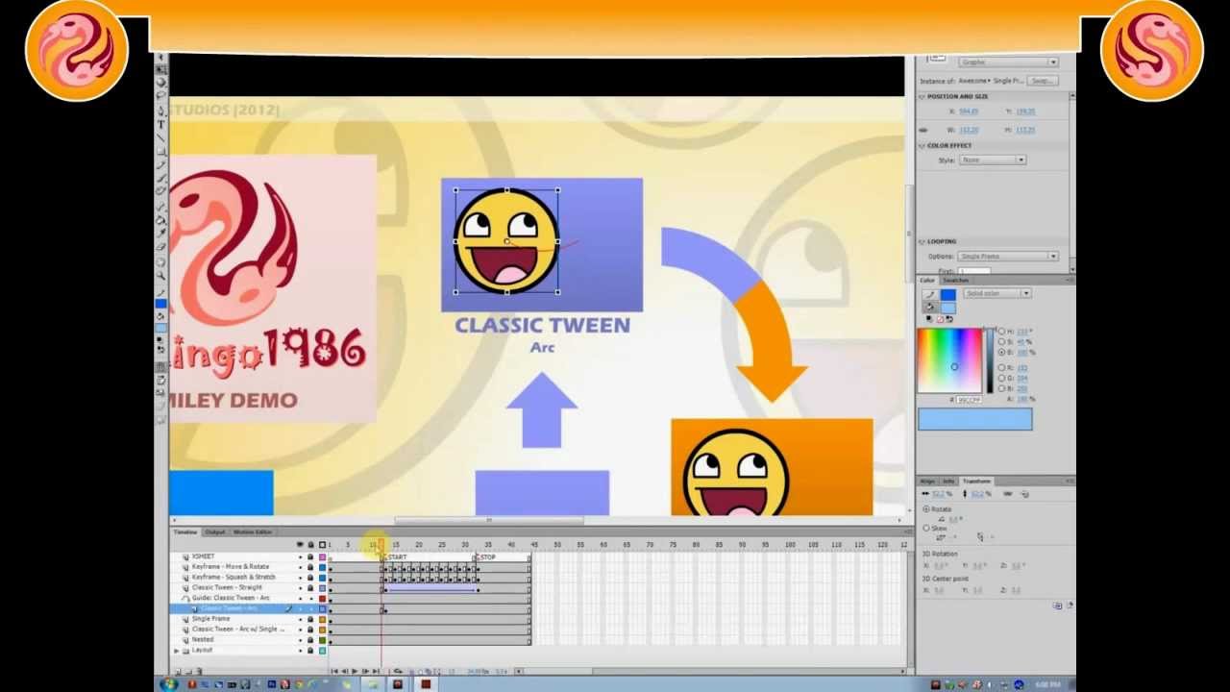Viewport: 1230px width, 692px height.
Task: Select the Guide: Classic Tween - Arc layer
Action: (x=231, y=598)
